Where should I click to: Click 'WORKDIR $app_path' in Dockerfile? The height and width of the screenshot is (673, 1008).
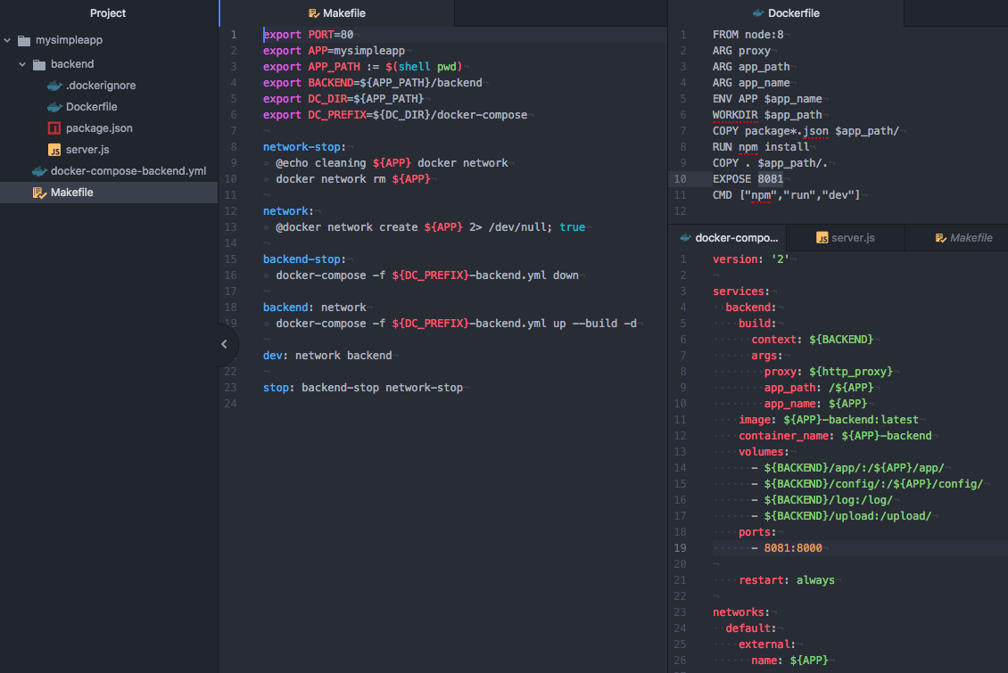tap(767, 115)
